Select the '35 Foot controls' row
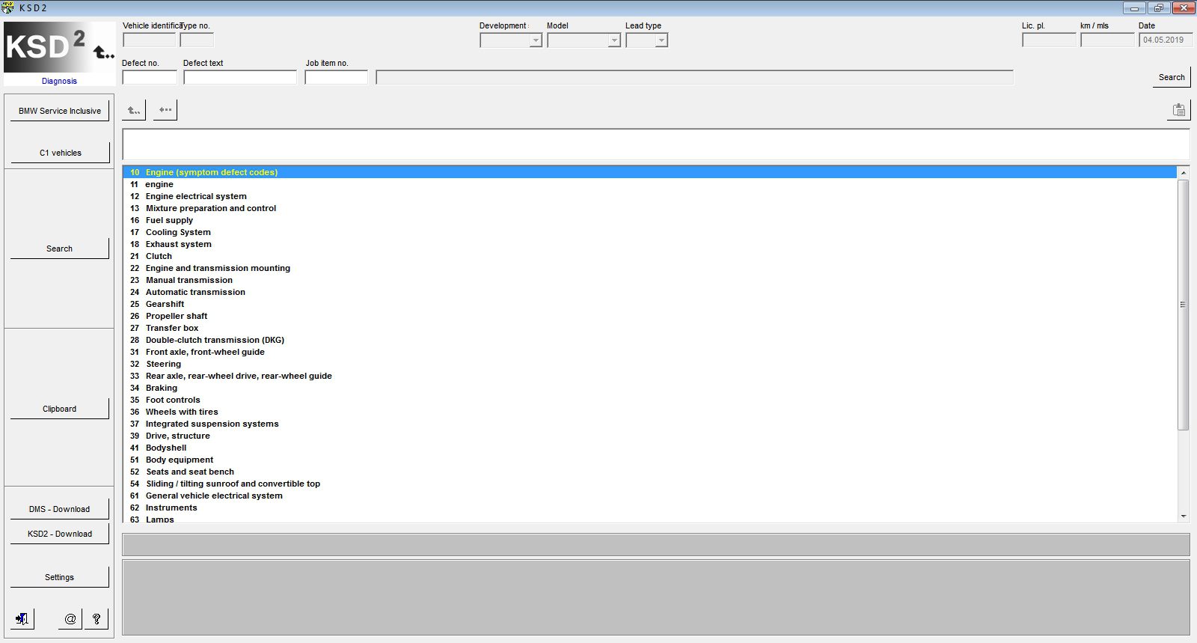Image resolution: width=1197 pixels, height=643 pixels. [649, 400]
